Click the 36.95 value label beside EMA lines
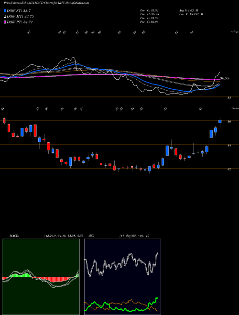 click(225, 78)
